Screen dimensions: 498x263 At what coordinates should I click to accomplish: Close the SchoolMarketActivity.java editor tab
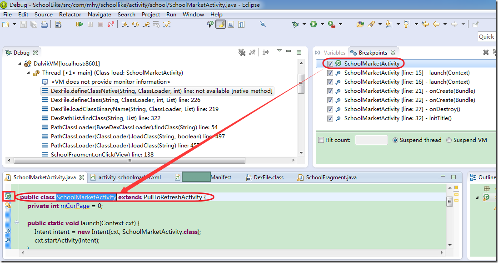coord(82,177)
